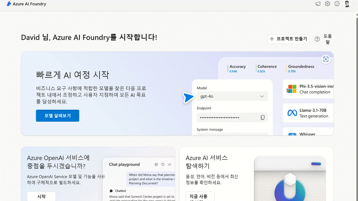Select the Phi-3.5-vision Chat completion card
358x201 pixels.
(x=308, y=89)
